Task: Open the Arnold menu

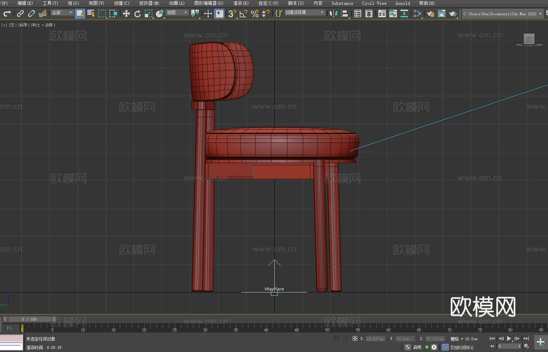Action: click(x=403, y=3)
